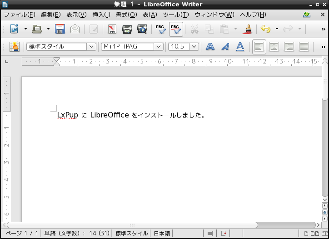Image resolution: width=329 pixels, height=239 pixels.
Task: Click the Redo arrow icon
Action: [x=288, y=29]
